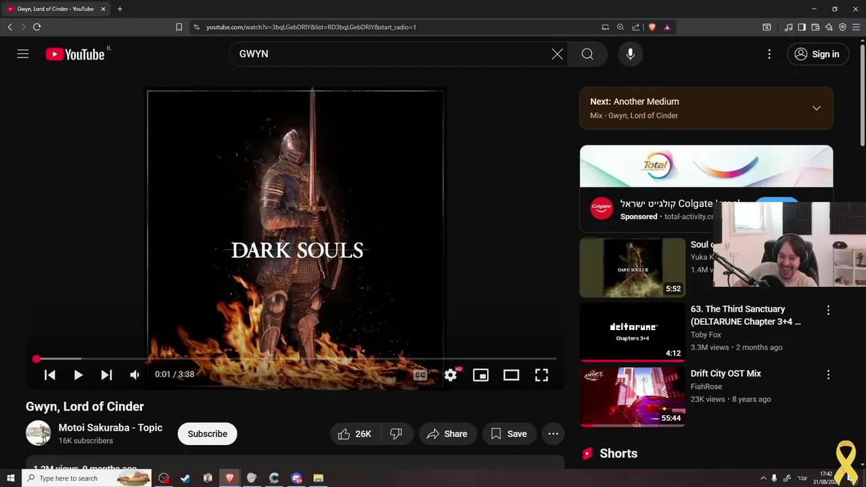Open Toby Fox channel name
The image size is (866, 487).
click(706, 335)
